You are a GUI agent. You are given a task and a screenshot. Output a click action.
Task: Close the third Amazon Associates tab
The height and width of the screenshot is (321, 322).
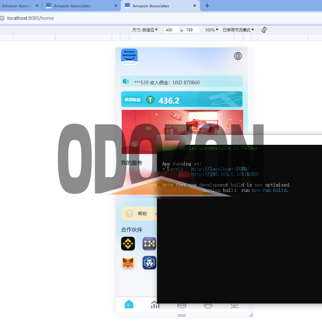point(195,6)
